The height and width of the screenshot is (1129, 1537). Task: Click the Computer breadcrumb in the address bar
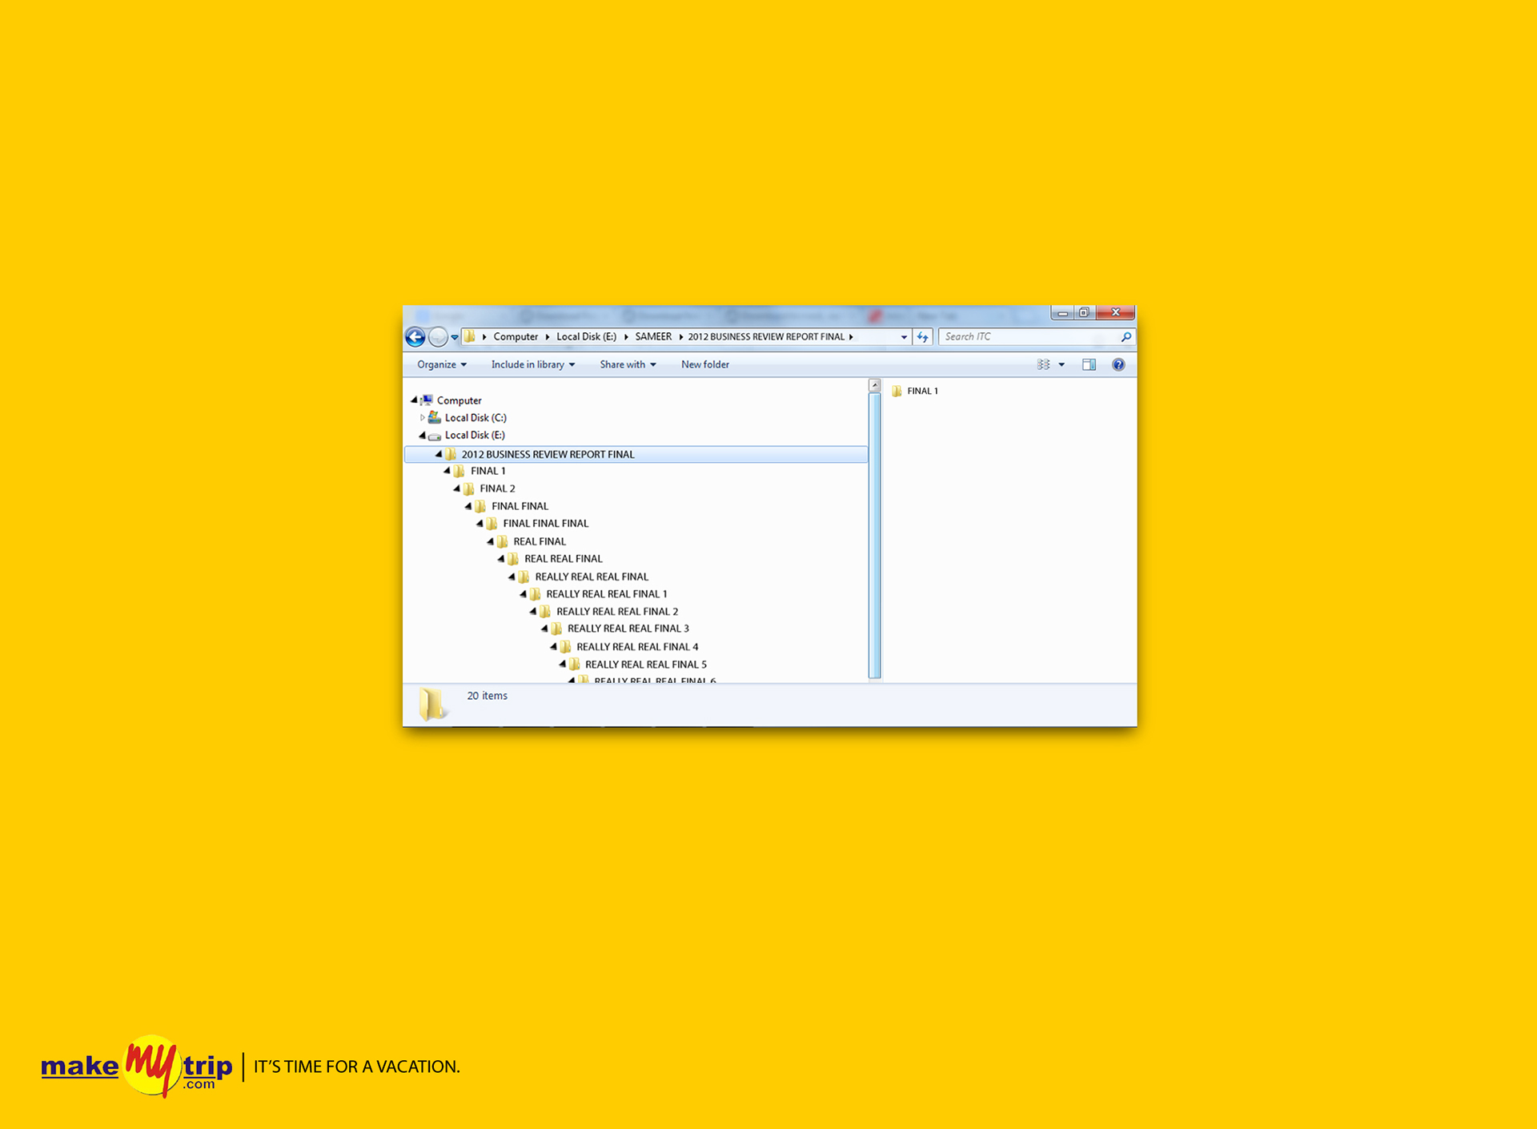click(516, 337)
